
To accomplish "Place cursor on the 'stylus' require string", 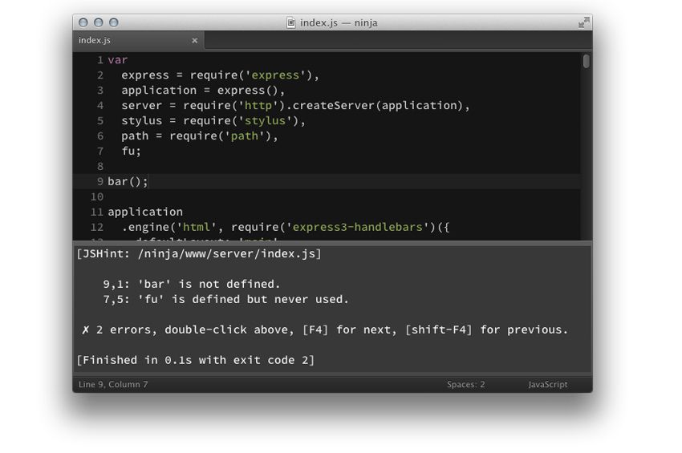I will [265, 120].
